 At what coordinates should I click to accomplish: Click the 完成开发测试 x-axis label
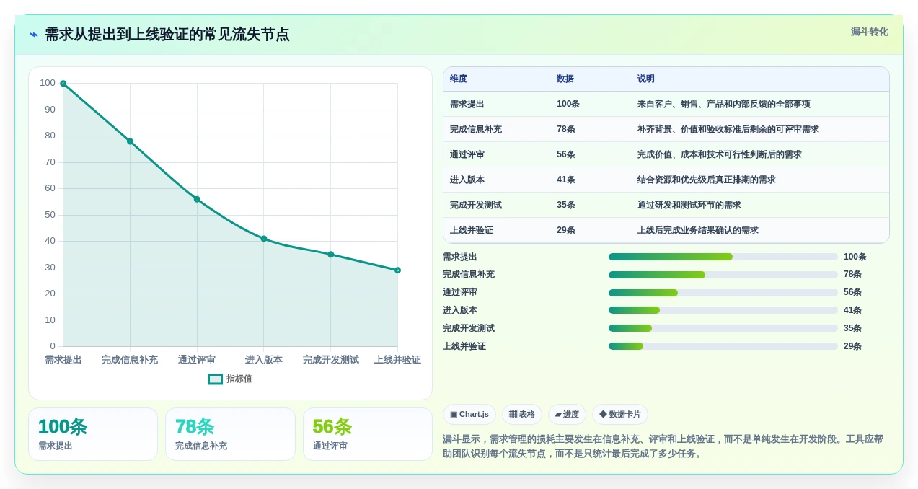point(331,360)
